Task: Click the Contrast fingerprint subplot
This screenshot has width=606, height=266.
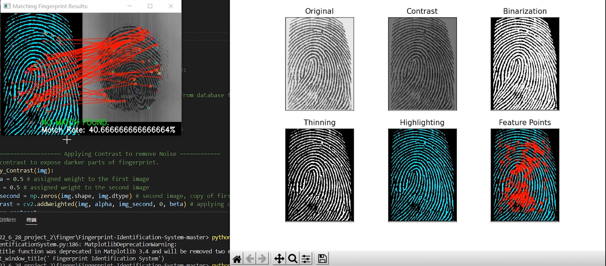Action: [x=422, y=64]
